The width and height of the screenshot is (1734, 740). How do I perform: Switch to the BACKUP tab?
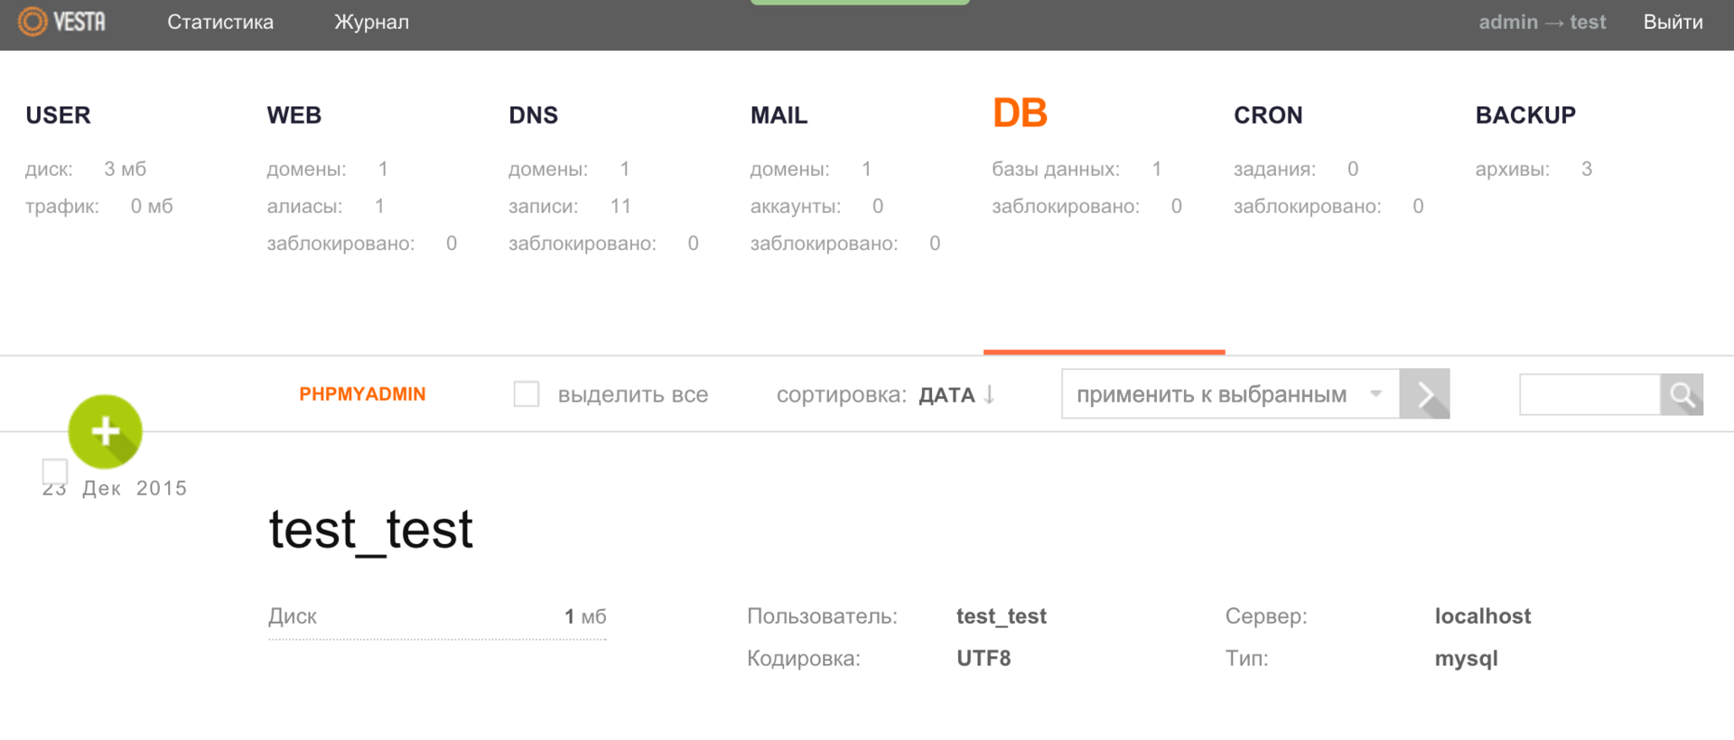pos(1525,116)
